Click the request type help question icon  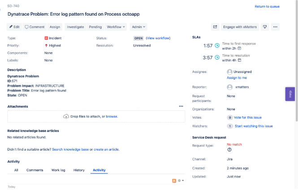click(229, 150)
